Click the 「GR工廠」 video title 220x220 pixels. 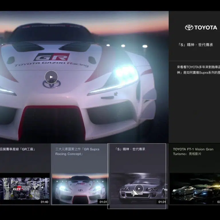[x=18, y=149]
